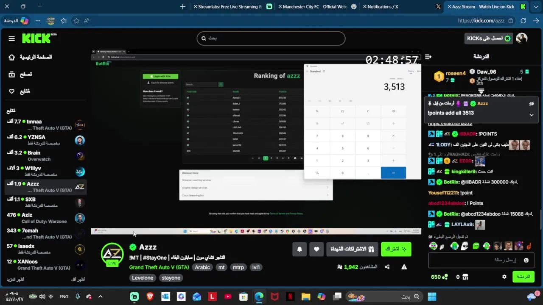543x305 pixels.
Task: Click the gifted subscriptions button
Action: click(352, 249)
